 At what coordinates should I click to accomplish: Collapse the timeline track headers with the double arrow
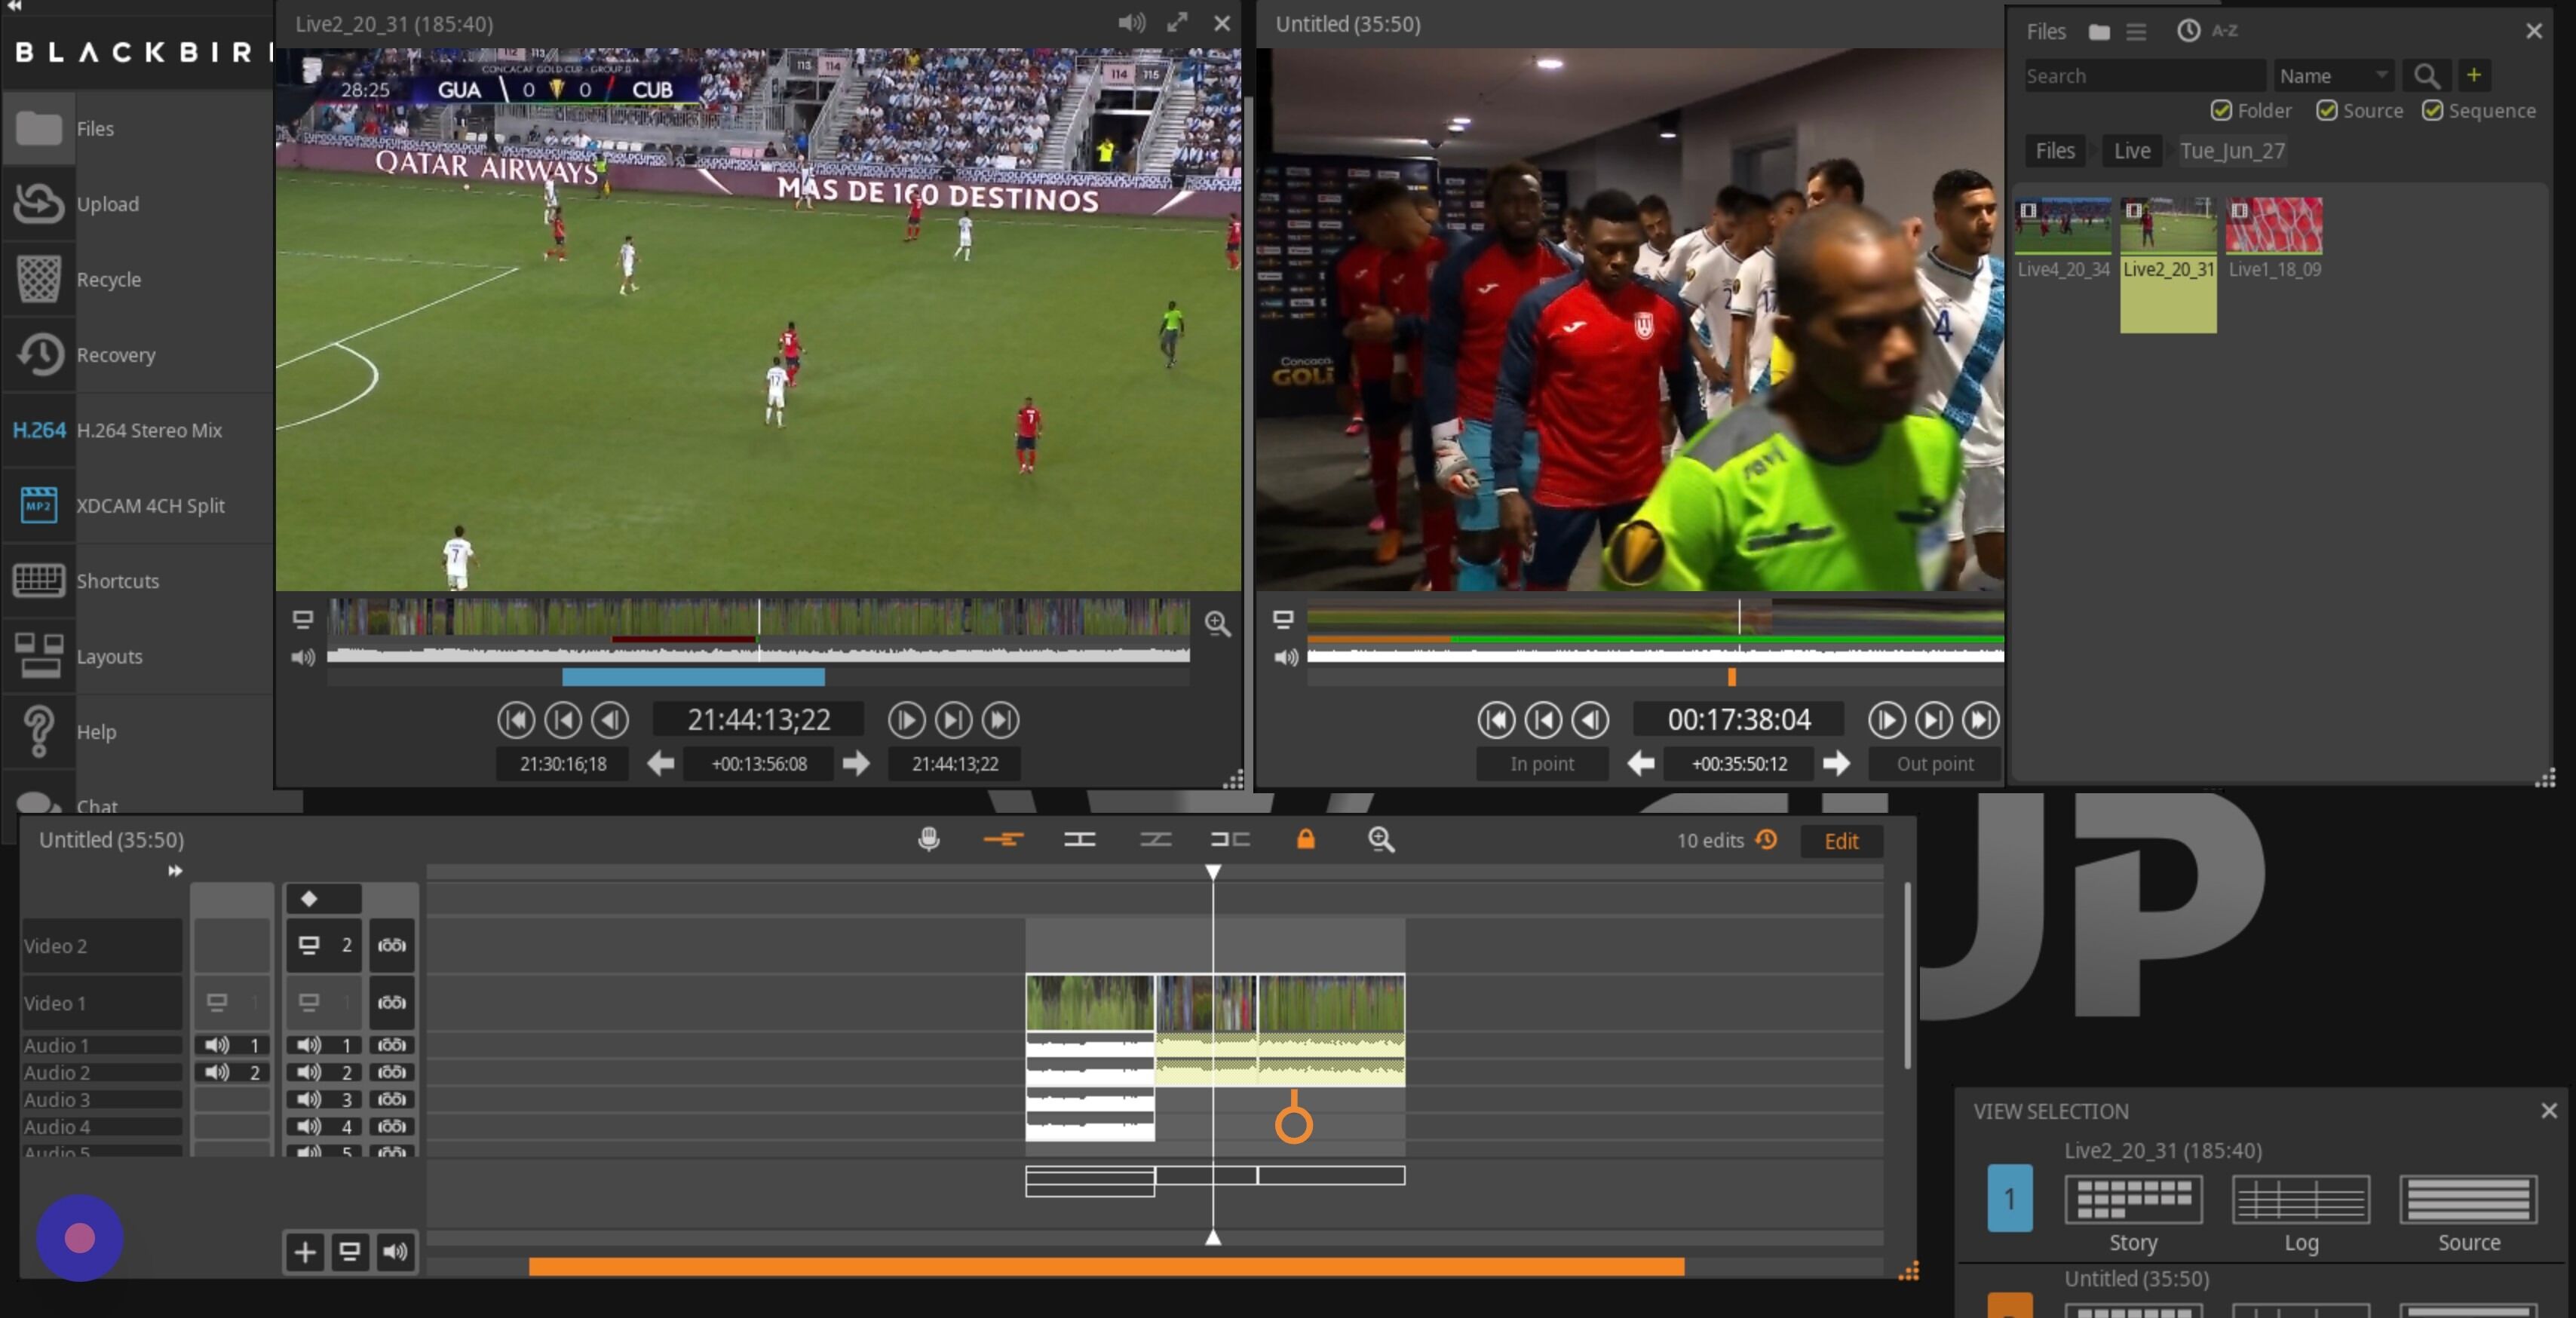point(174,870)
